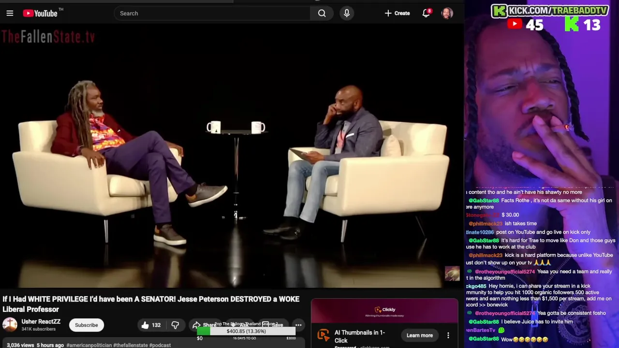Click the TheFallenState.tv watermark text

click(48, 37)
